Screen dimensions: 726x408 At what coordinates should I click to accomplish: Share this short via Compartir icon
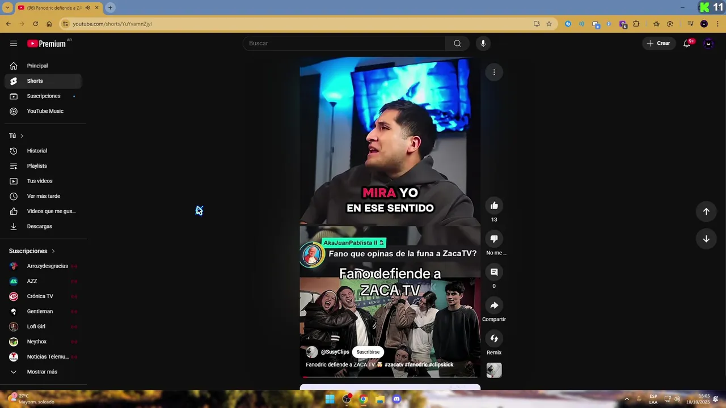pyautogui.click(x=494, y=305)
